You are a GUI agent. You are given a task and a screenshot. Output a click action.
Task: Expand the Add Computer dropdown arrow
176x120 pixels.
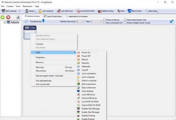(x=19, y=11)
